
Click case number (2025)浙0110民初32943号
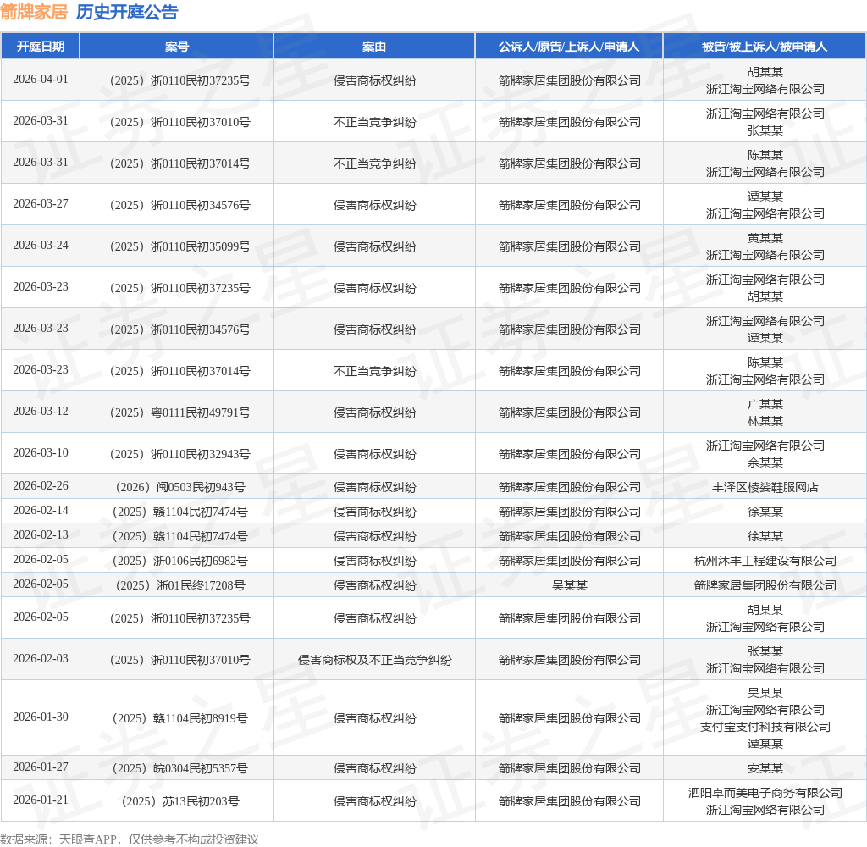pos(180,454)
